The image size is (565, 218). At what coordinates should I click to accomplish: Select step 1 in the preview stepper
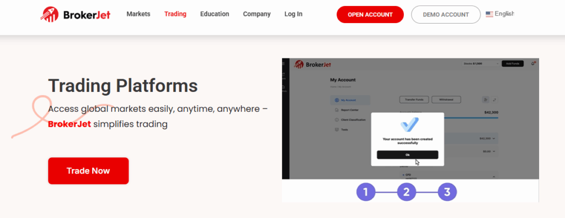click(366, 192)
